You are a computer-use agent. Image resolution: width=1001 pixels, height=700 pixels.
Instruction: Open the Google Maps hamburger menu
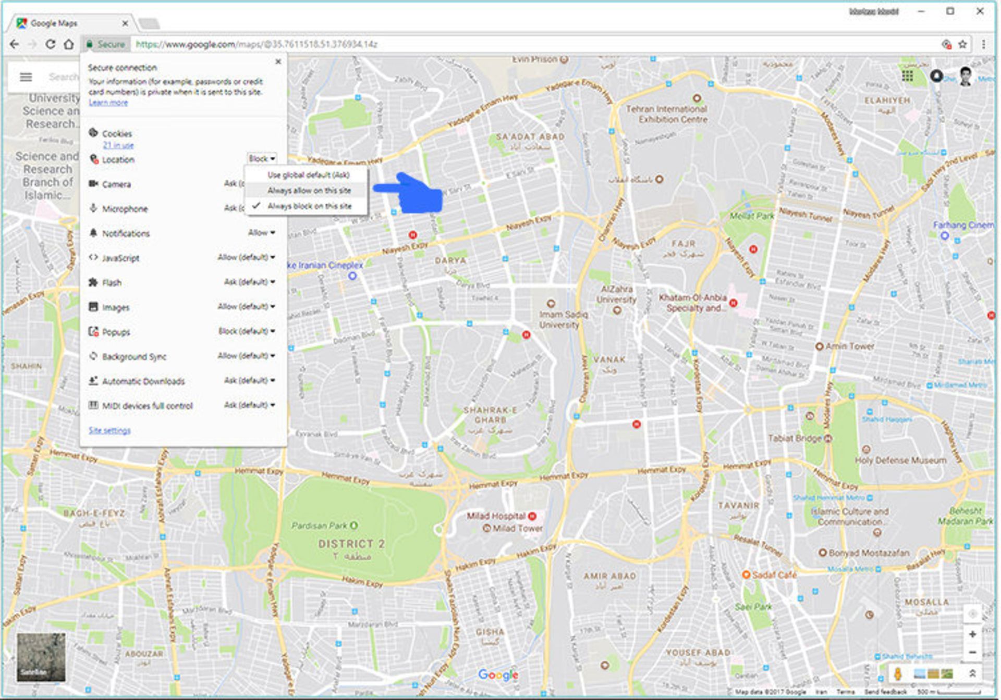[26, 77]
